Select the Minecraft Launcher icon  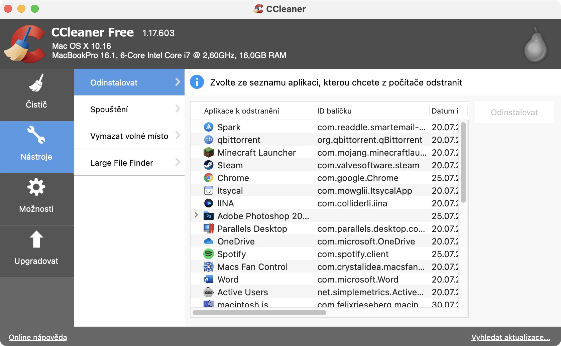(x=209, y=153)
